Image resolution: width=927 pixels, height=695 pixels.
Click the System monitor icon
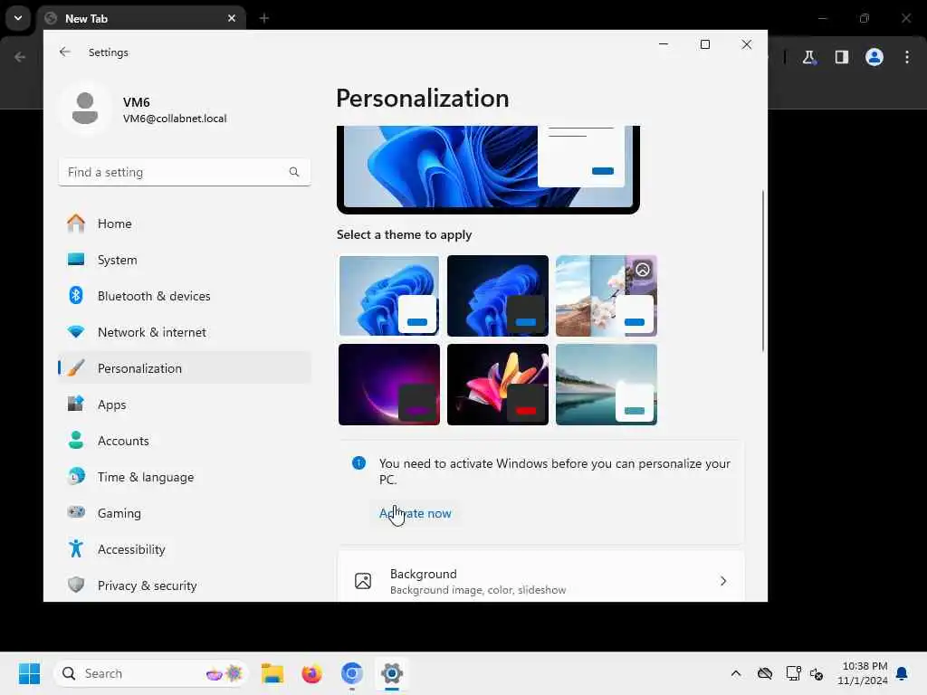pos(76,260)
